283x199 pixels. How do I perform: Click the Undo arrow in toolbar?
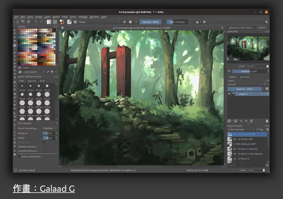tap(35, 22)
